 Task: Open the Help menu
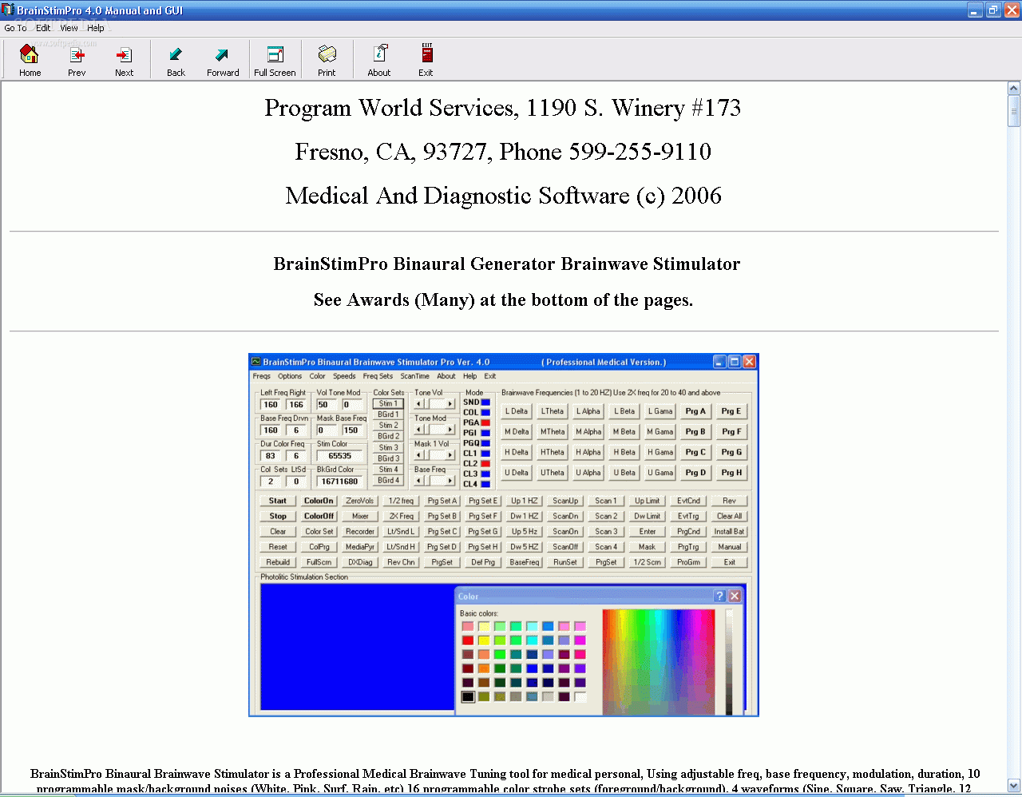[96, 28]
